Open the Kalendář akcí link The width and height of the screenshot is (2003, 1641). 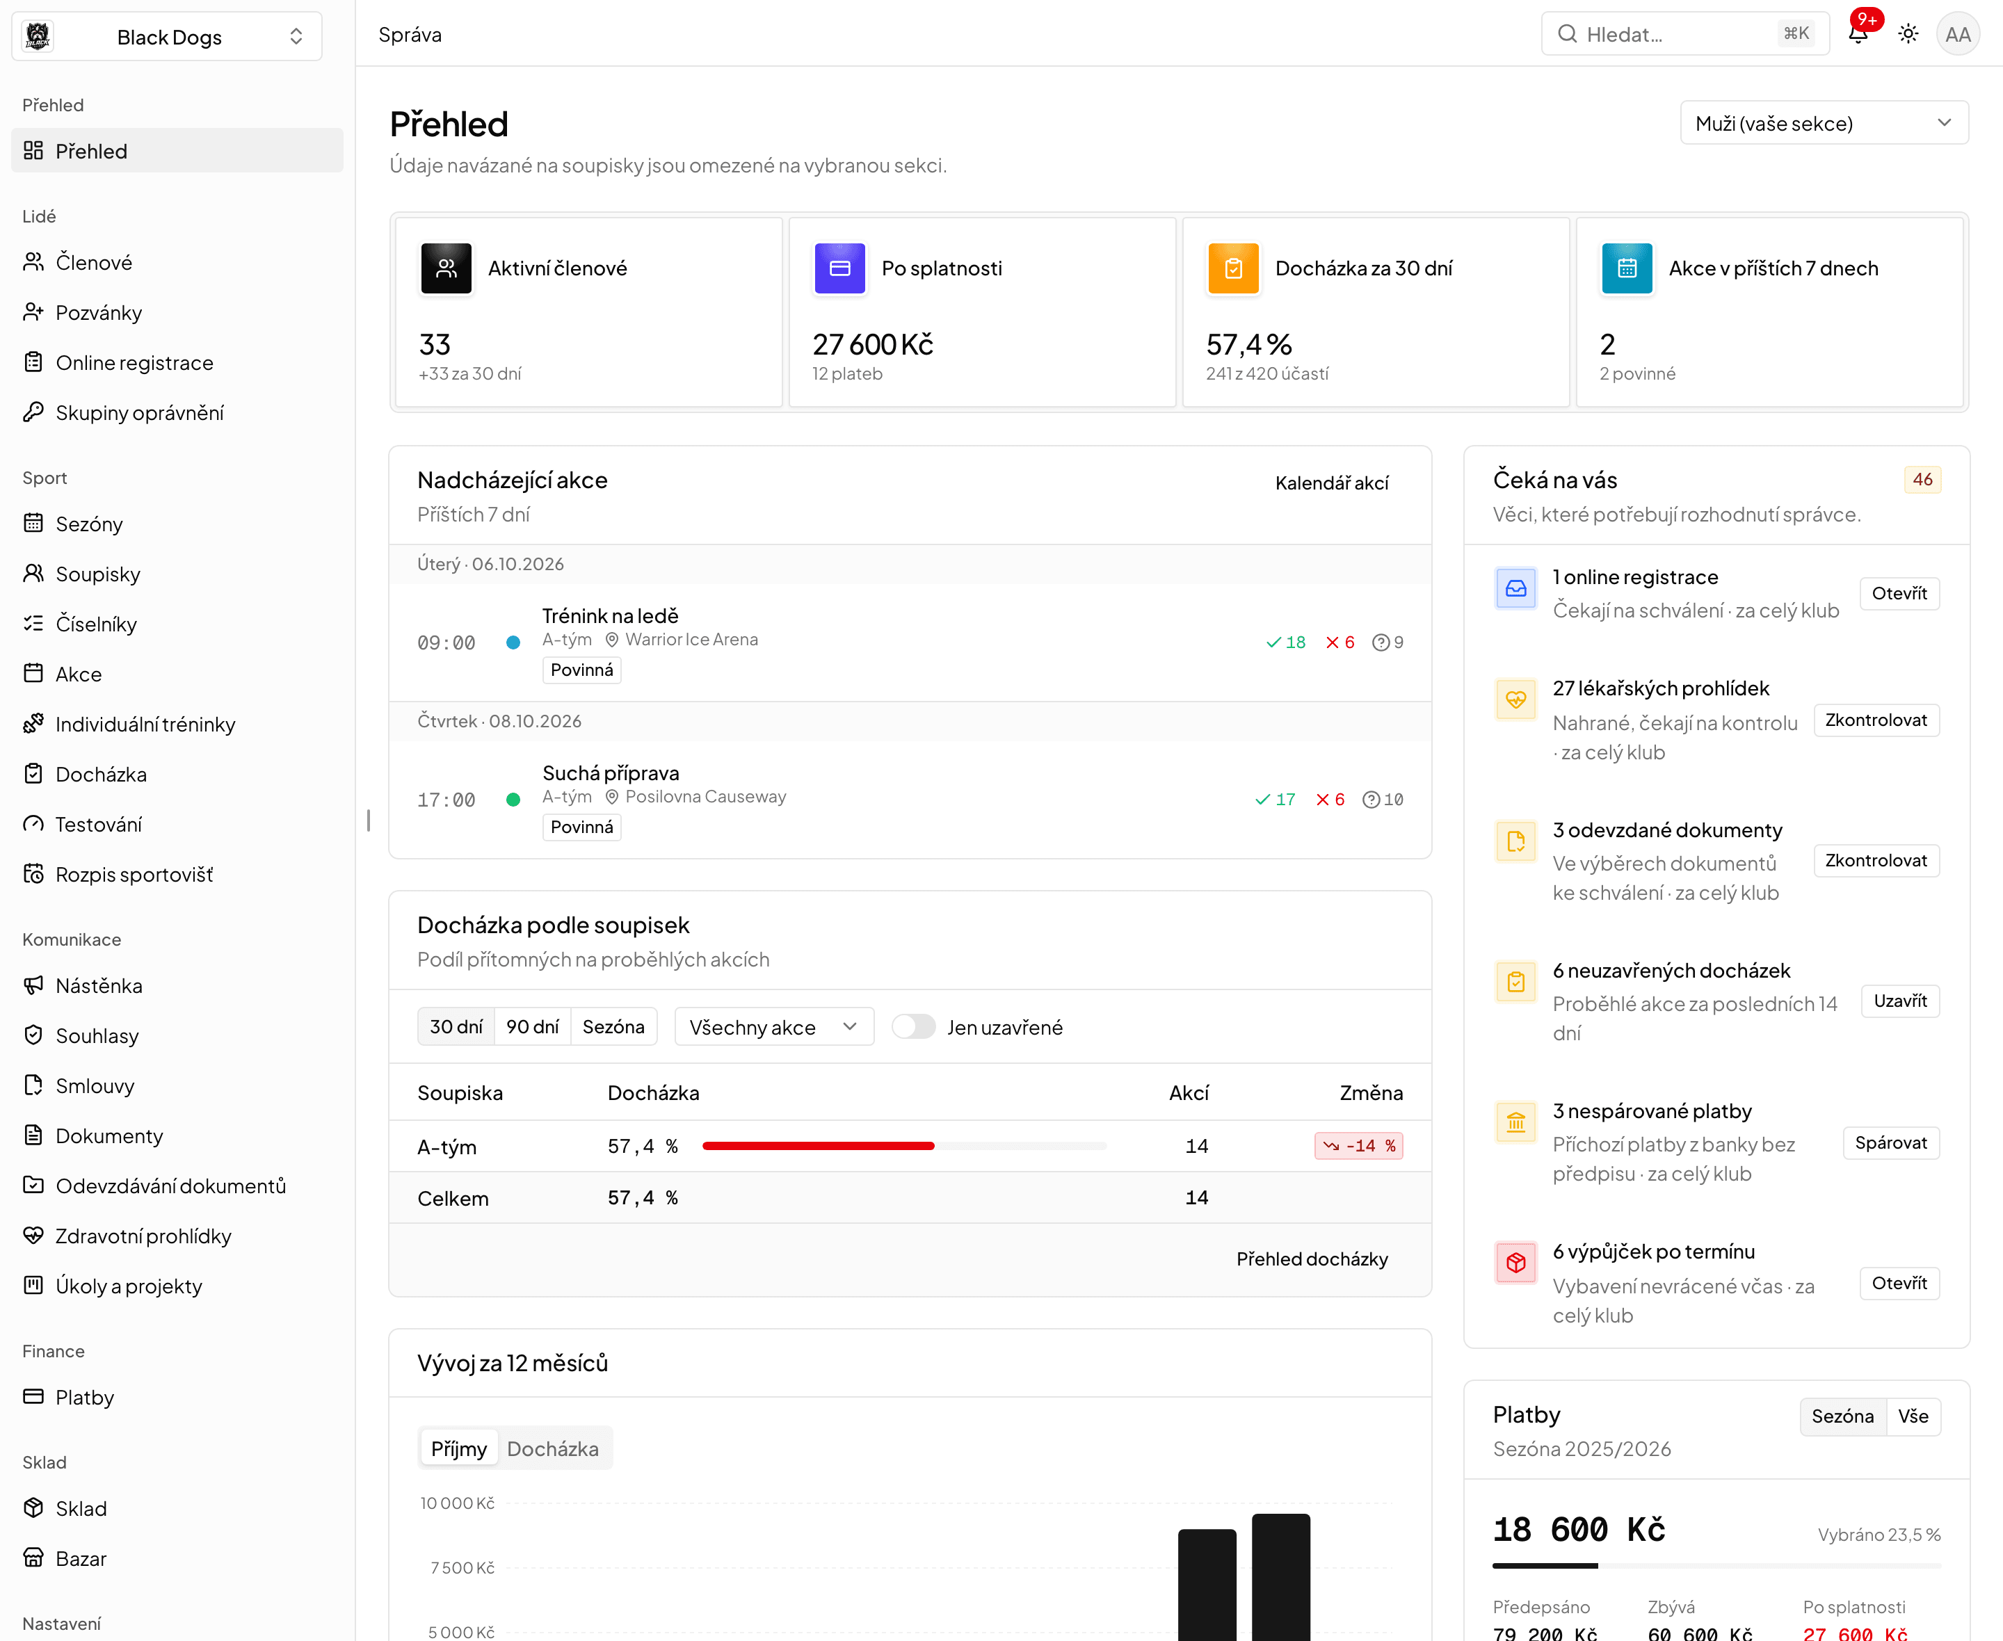pyautogui.click(x=1332, y=483)
